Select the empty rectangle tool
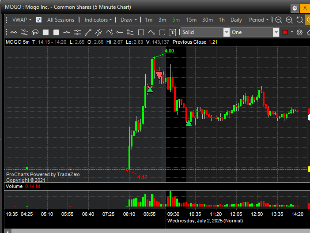 [x=141, y=32]
